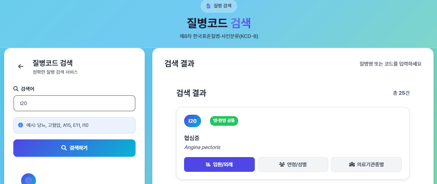Click the info icon in the 예시 hint
Image resolution: width=437 pixels, height=184 pixels.
click(21, 125)
